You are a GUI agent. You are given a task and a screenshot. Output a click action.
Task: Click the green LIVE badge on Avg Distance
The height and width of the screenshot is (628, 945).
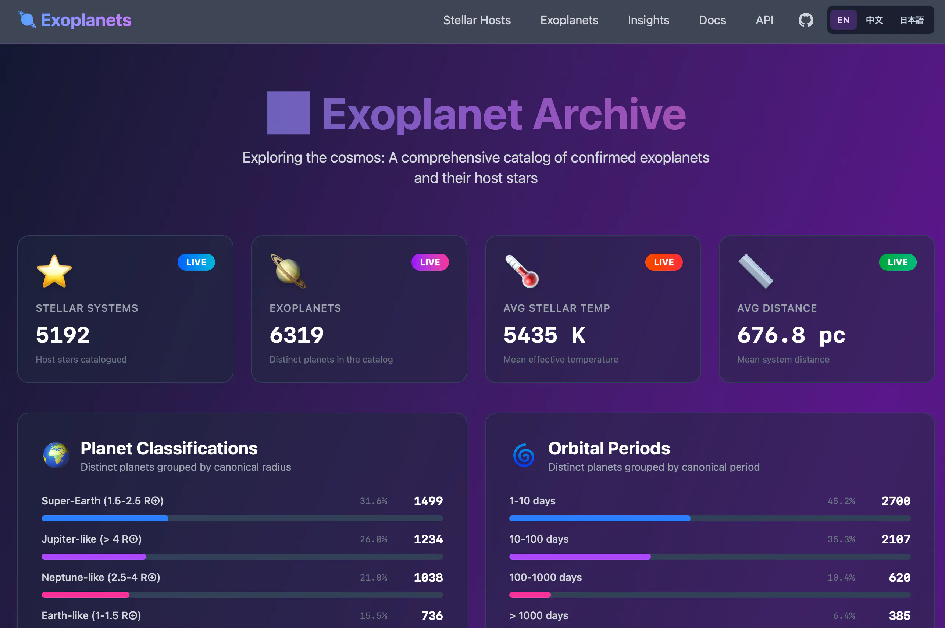(898, 262)
